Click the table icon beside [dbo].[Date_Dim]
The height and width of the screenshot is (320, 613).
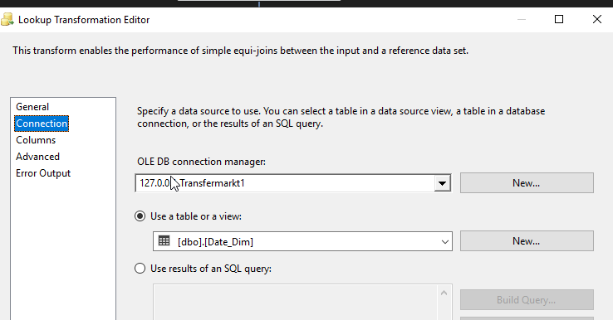[164, 241]
